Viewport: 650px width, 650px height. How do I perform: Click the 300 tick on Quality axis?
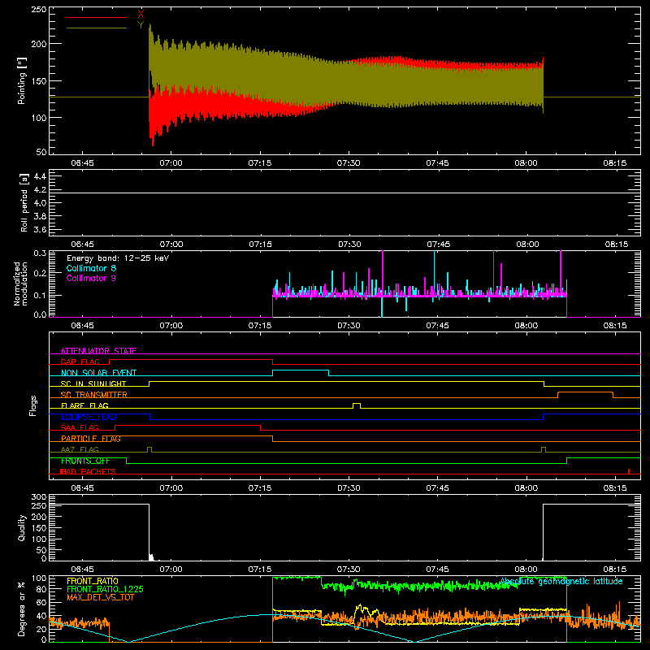[38, 497]
